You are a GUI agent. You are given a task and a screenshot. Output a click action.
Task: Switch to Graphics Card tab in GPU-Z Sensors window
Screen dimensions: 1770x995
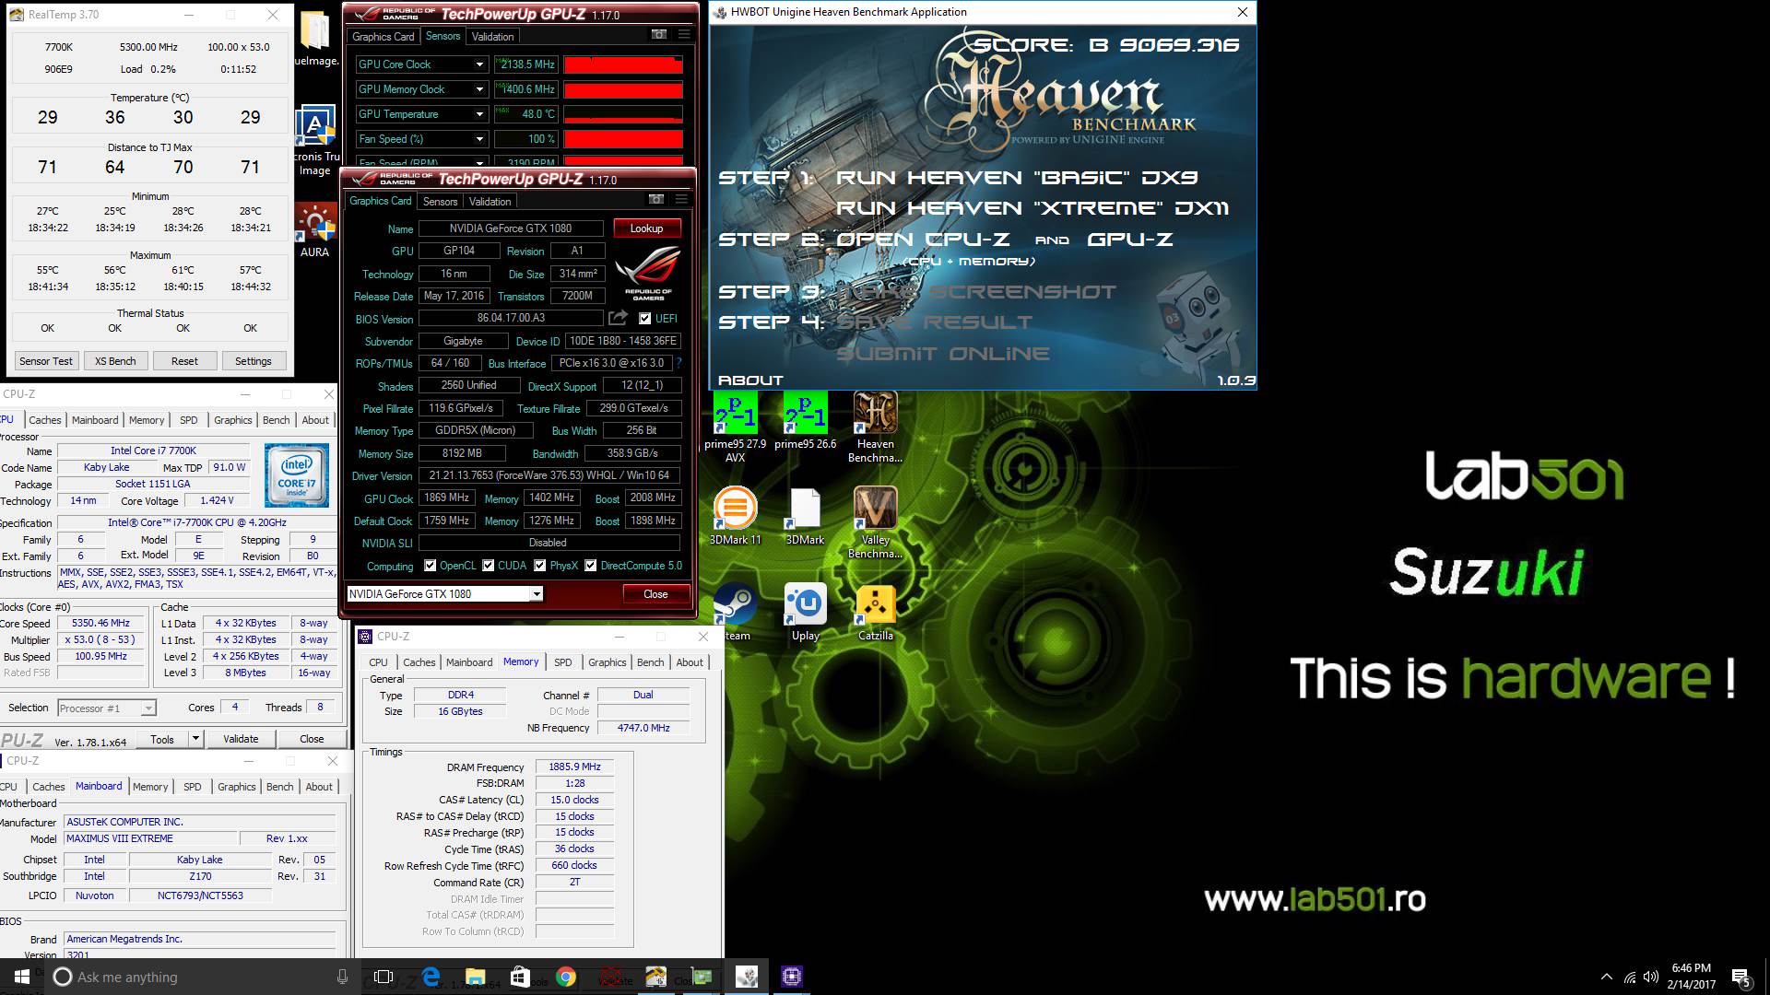point(383,37)
